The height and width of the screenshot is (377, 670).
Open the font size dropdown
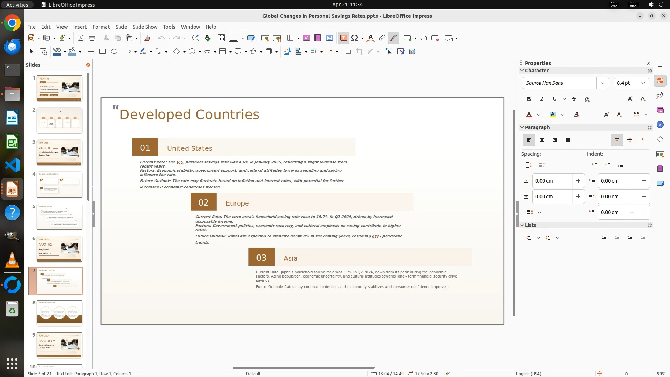coord(642,83)
